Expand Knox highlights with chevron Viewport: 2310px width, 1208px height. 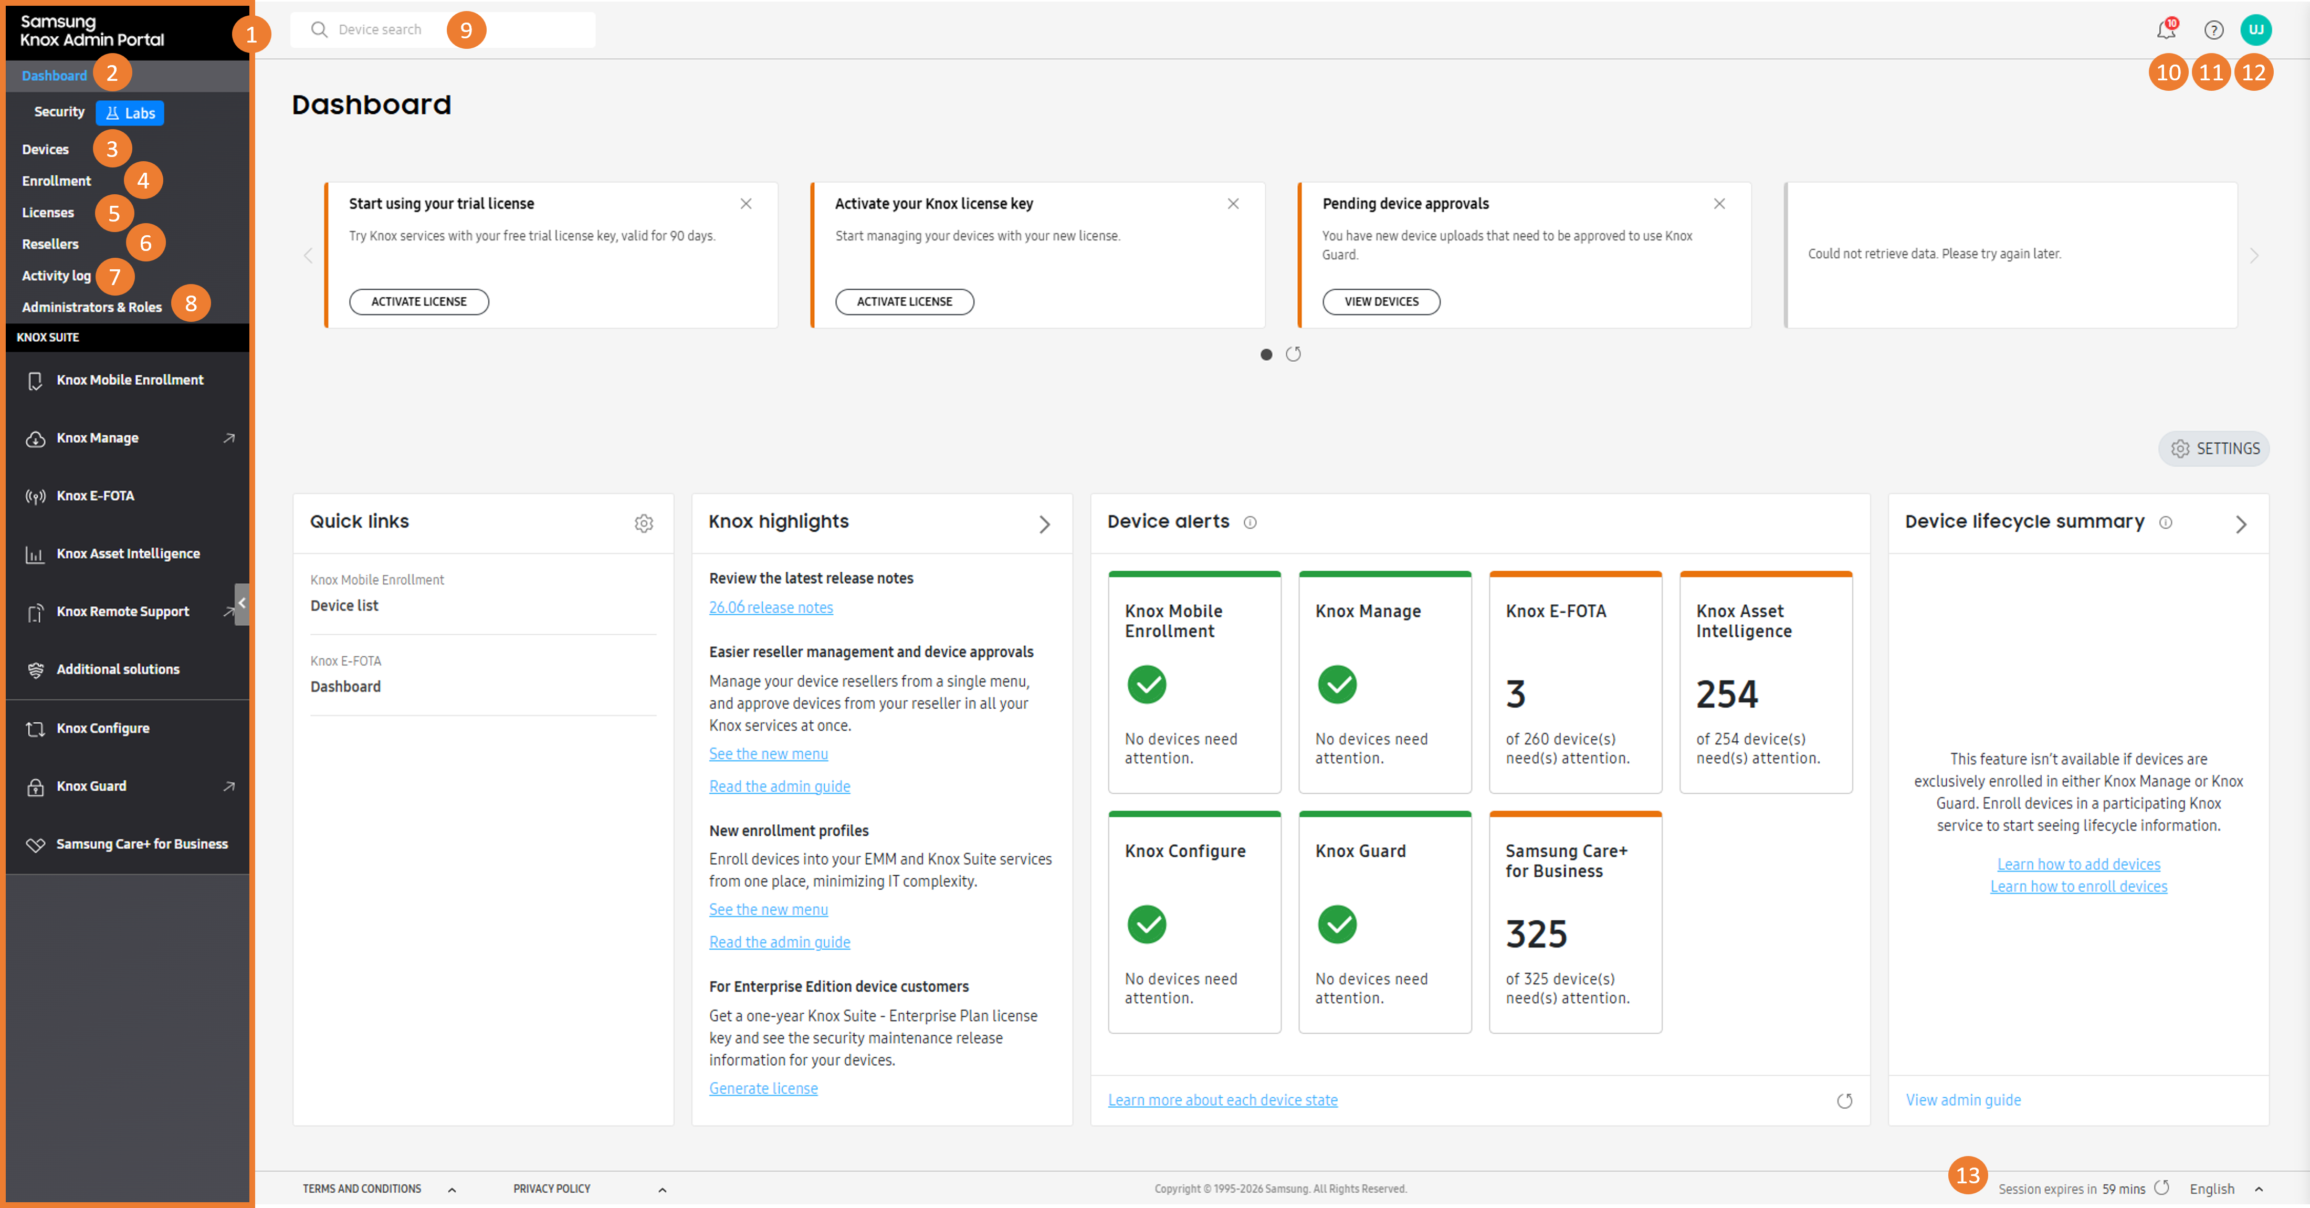pyautogui.click(x=1044, y=524)
